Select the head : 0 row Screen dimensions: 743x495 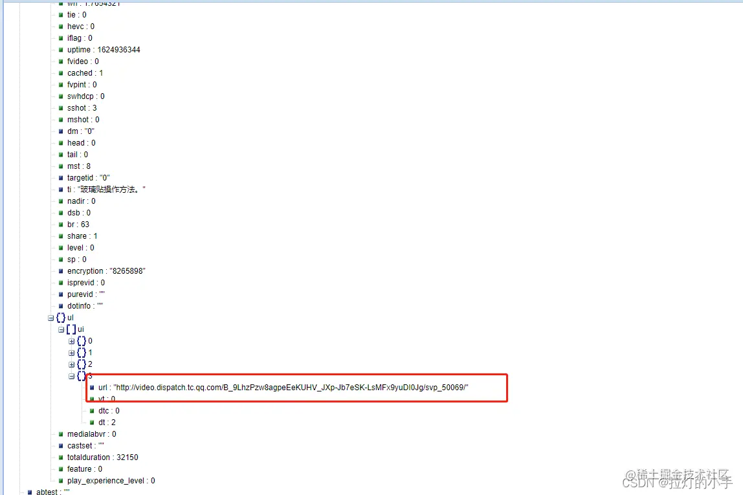pyautogui.click(x=81, y=143)
